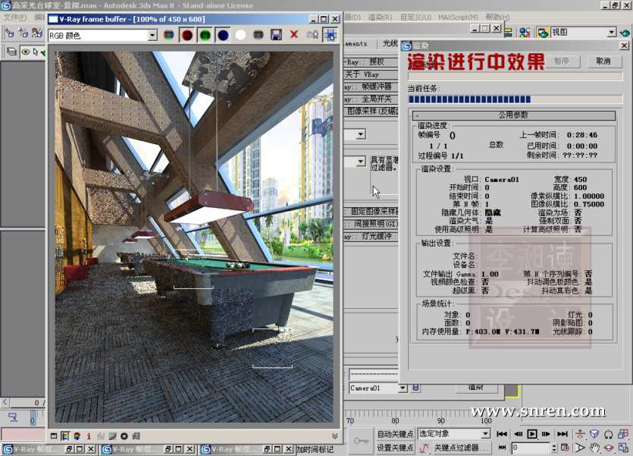Screen dimensions: 633x456
Task: Switch to alpha channel view (white circle)
Action: (x=240, y=35)
